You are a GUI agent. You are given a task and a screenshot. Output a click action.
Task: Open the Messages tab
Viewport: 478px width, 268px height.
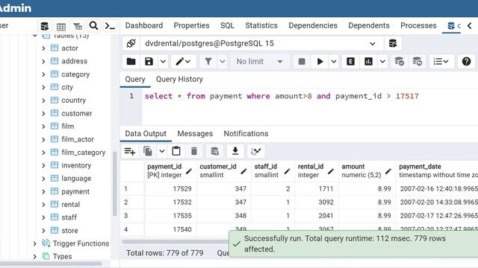(195, 134)
